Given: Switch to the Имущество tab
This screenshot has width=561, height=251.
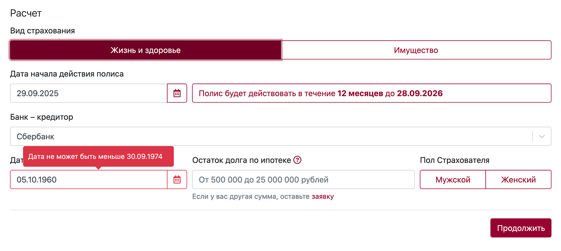Looking at the screenshot, I should pos(416,50).
